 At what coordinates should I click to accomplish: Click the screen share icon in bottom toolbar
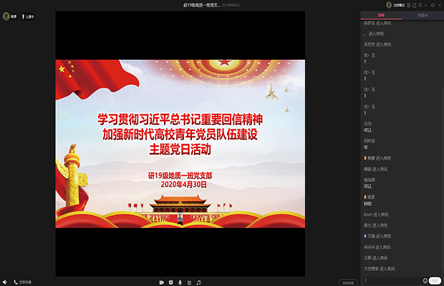point(170,282)
